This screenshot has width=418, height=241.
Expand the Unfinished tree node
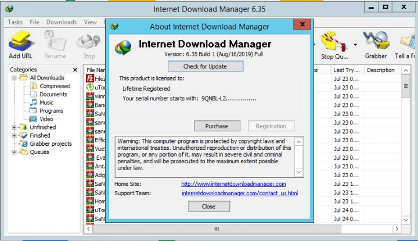point(14,127)
